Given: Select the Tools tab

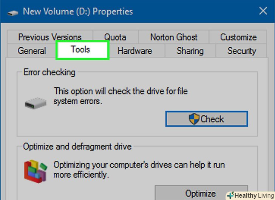Looking at the screenshot, I should coord(82,50).
